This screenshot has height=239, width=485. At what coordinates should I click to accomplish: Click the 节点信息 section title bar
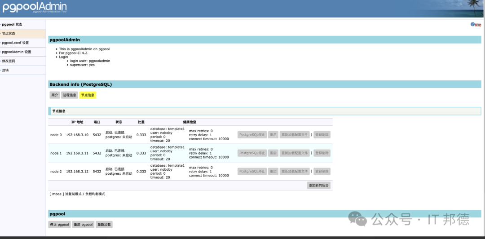(265, 111)
